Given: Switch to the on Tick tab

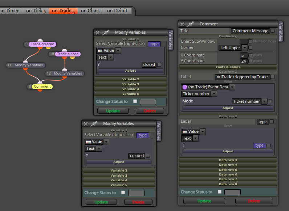Looking at the screenshot, I should pyautogui.click(x=36, y=10).
